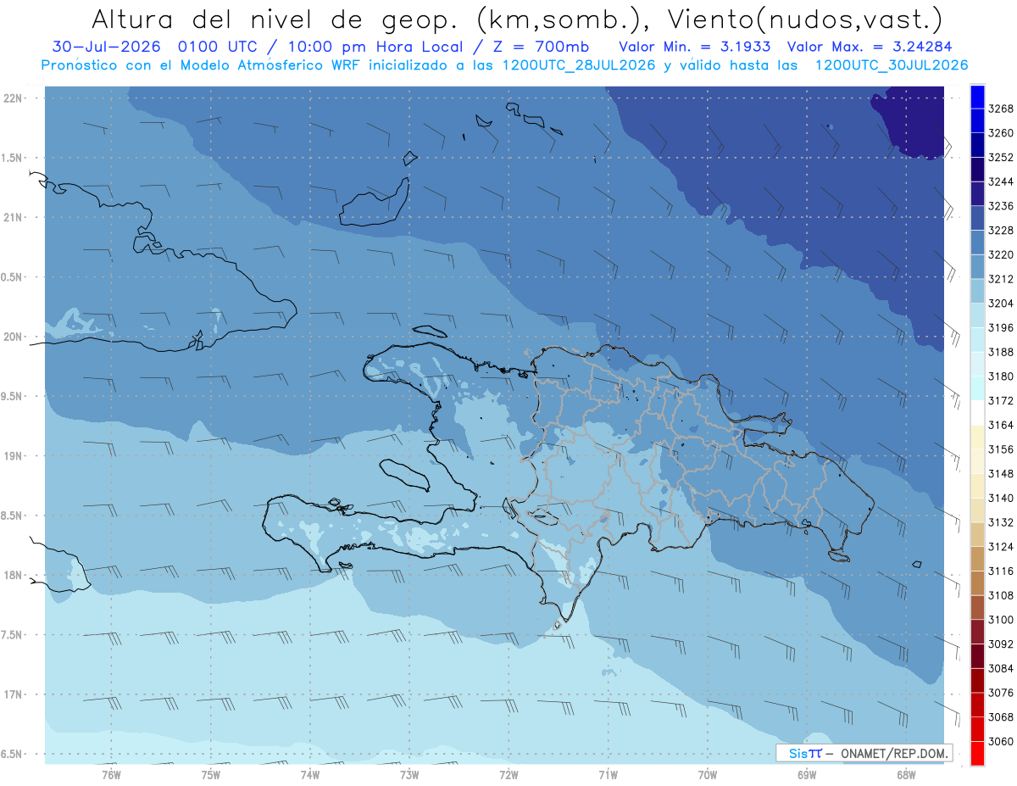1017x786 pixels.
Task: Click the legend value '3228'
Action: [1001, 231]
